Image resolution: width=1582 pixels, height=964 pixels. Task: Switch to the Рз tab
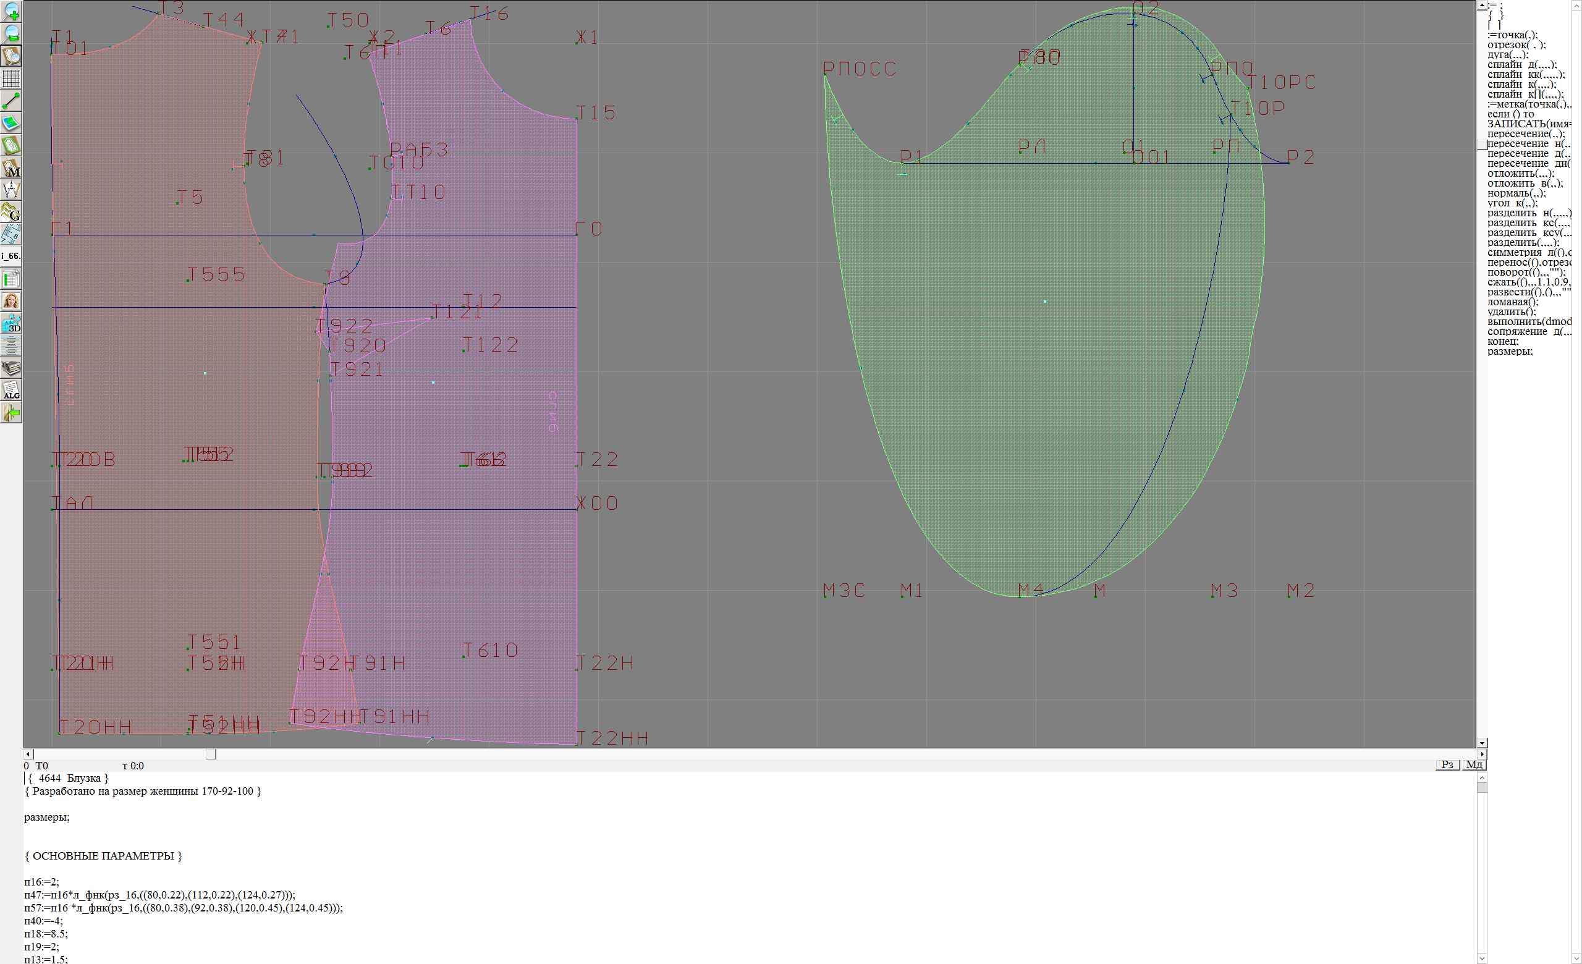pos(1447,764)
